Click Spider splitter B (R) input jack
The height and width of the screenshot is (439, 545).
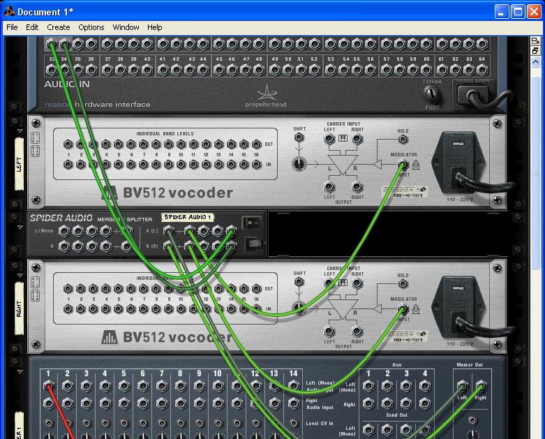tap(169, 246)
